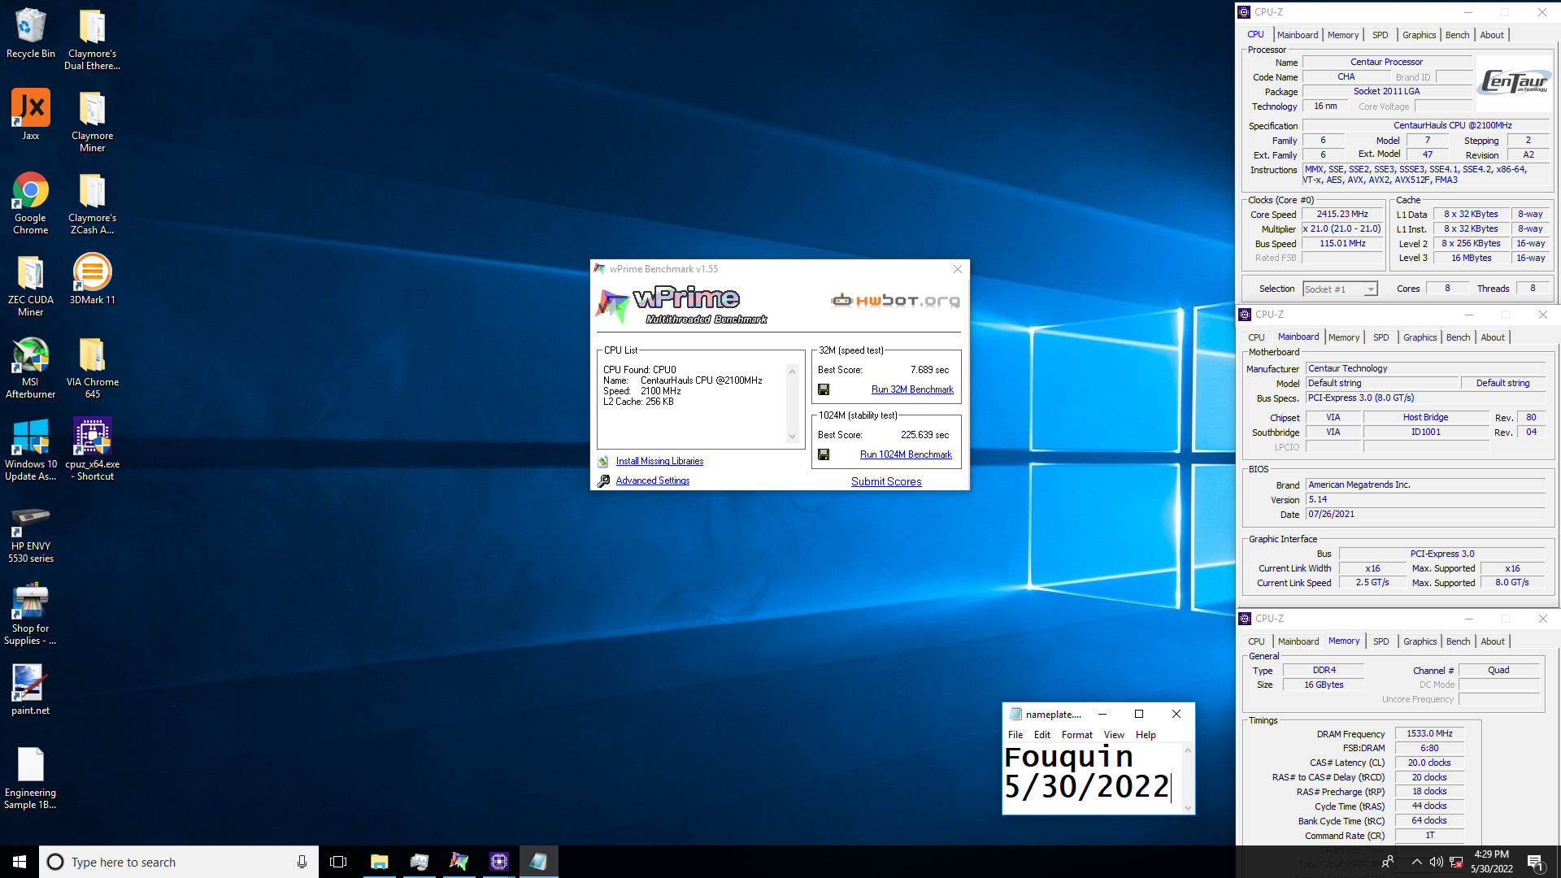
Task: Open File Explorer from the taskbar
Action: [379, 862]
